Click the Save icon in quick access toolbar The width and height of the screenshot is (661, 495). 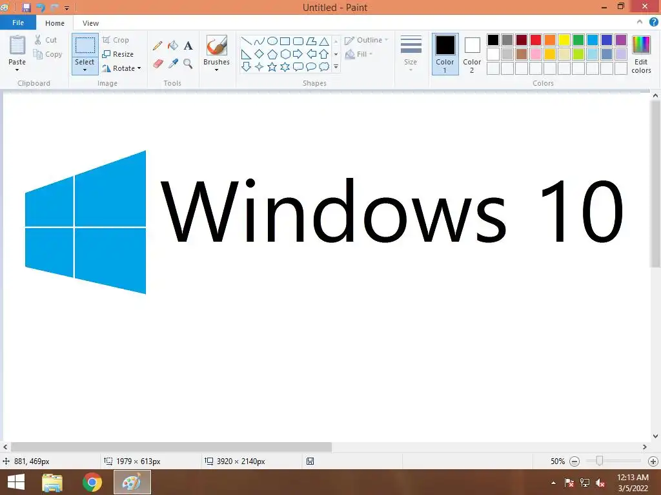[x=26, y=7]
